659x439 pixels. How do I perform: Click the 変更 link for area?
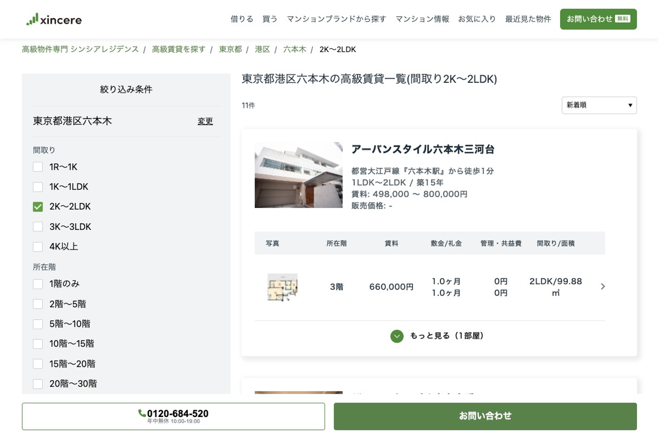click(x=205, y=121)
